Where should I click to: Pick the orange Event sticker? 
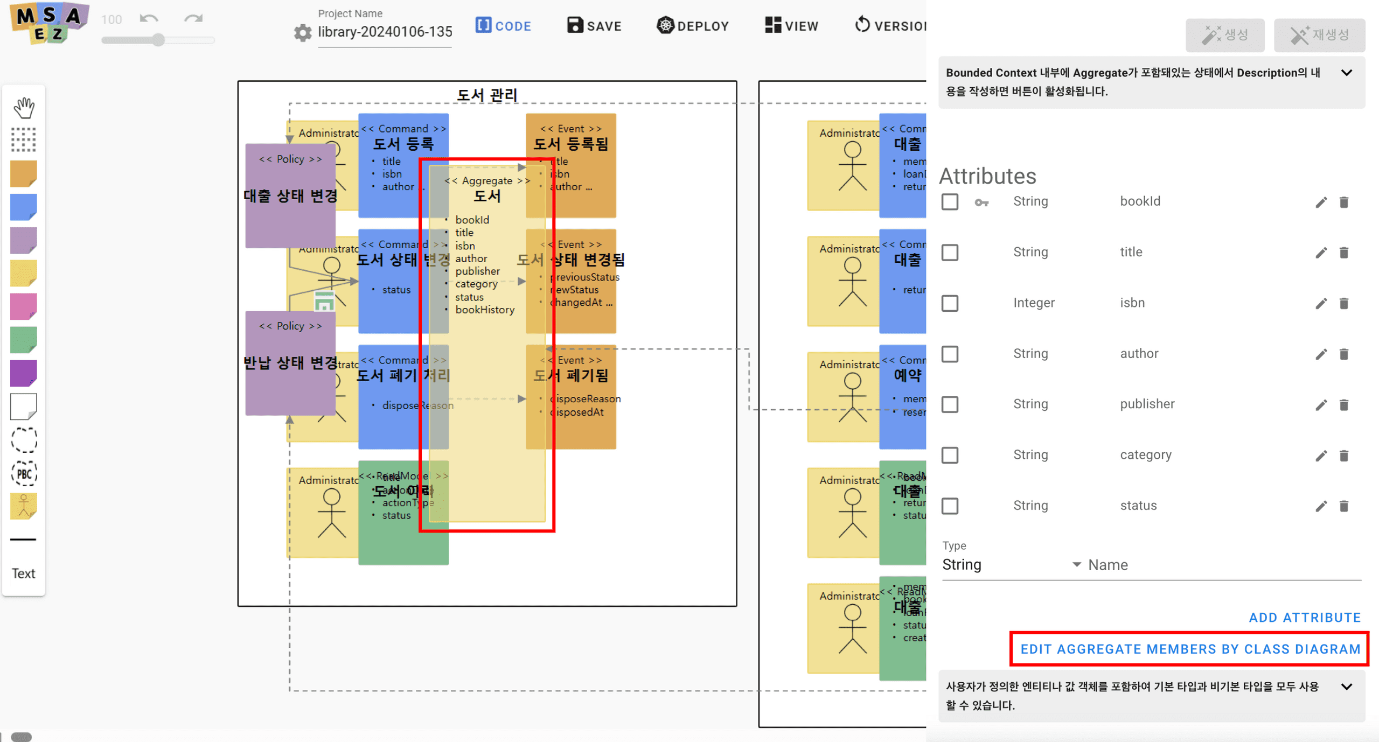pos(24,173)
